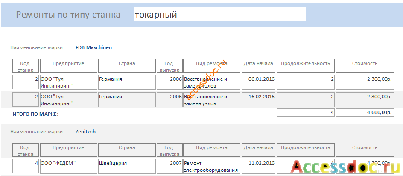Image resolution: width=403 pixels, height=176 pixels.
Task: Click the country cell 'Швейцария'
Action: pyautogui.click(x=127, y=166)
